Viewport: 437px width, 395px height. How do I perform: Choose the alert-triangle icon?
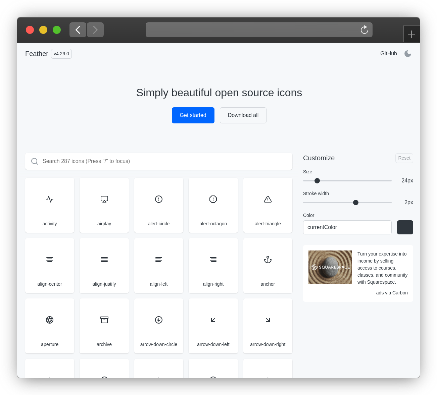268,199
